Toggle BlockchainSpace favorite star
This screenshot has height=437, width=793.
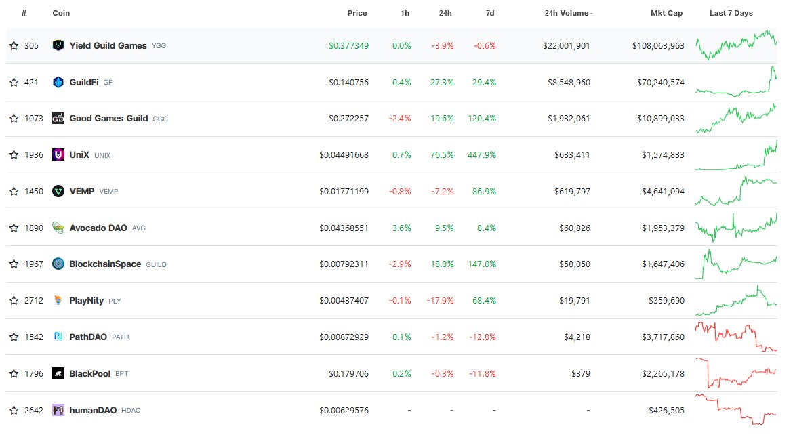[x=14, y=264]
